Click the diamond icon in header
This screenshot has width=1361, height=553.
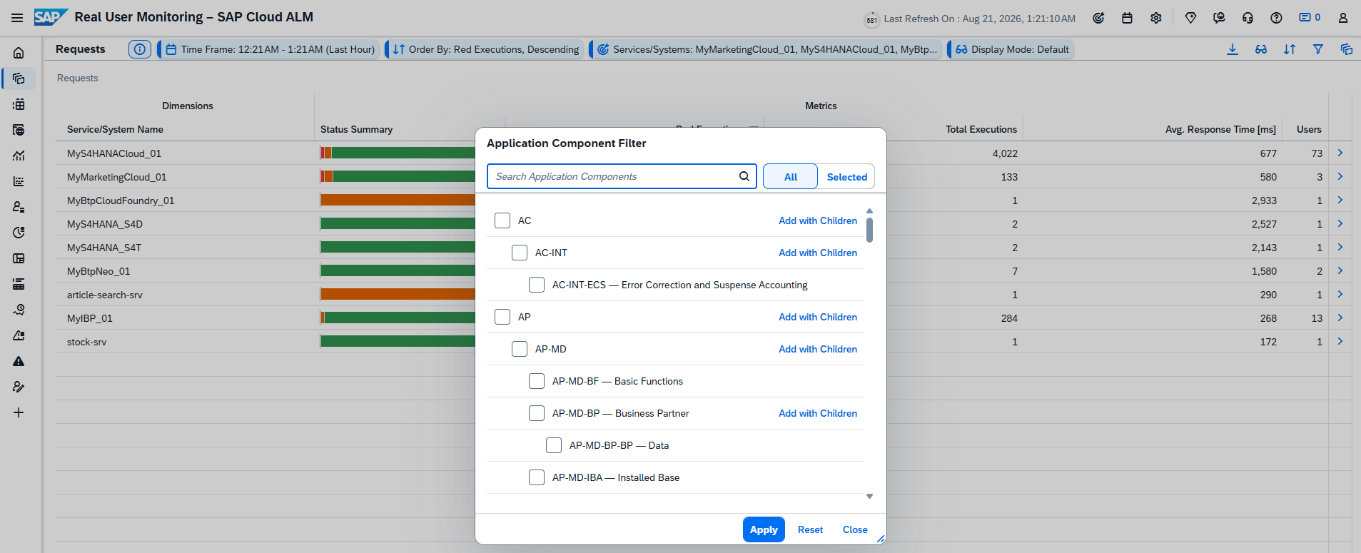click(1190, 18)
